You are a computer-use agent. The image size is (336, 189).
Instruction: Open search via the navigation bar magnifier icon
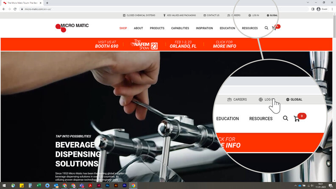[266, 28]
